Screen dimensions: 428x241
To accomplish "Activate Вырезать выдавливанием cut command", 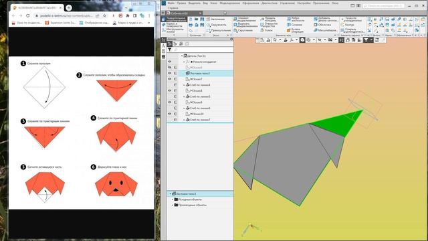I will (245, 25).
